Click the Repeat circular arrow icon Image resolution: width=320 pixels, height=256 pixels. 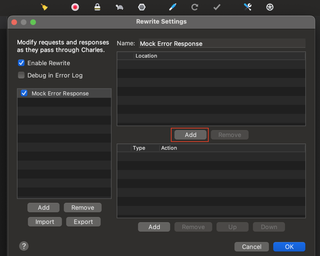[x=195, y=7]
